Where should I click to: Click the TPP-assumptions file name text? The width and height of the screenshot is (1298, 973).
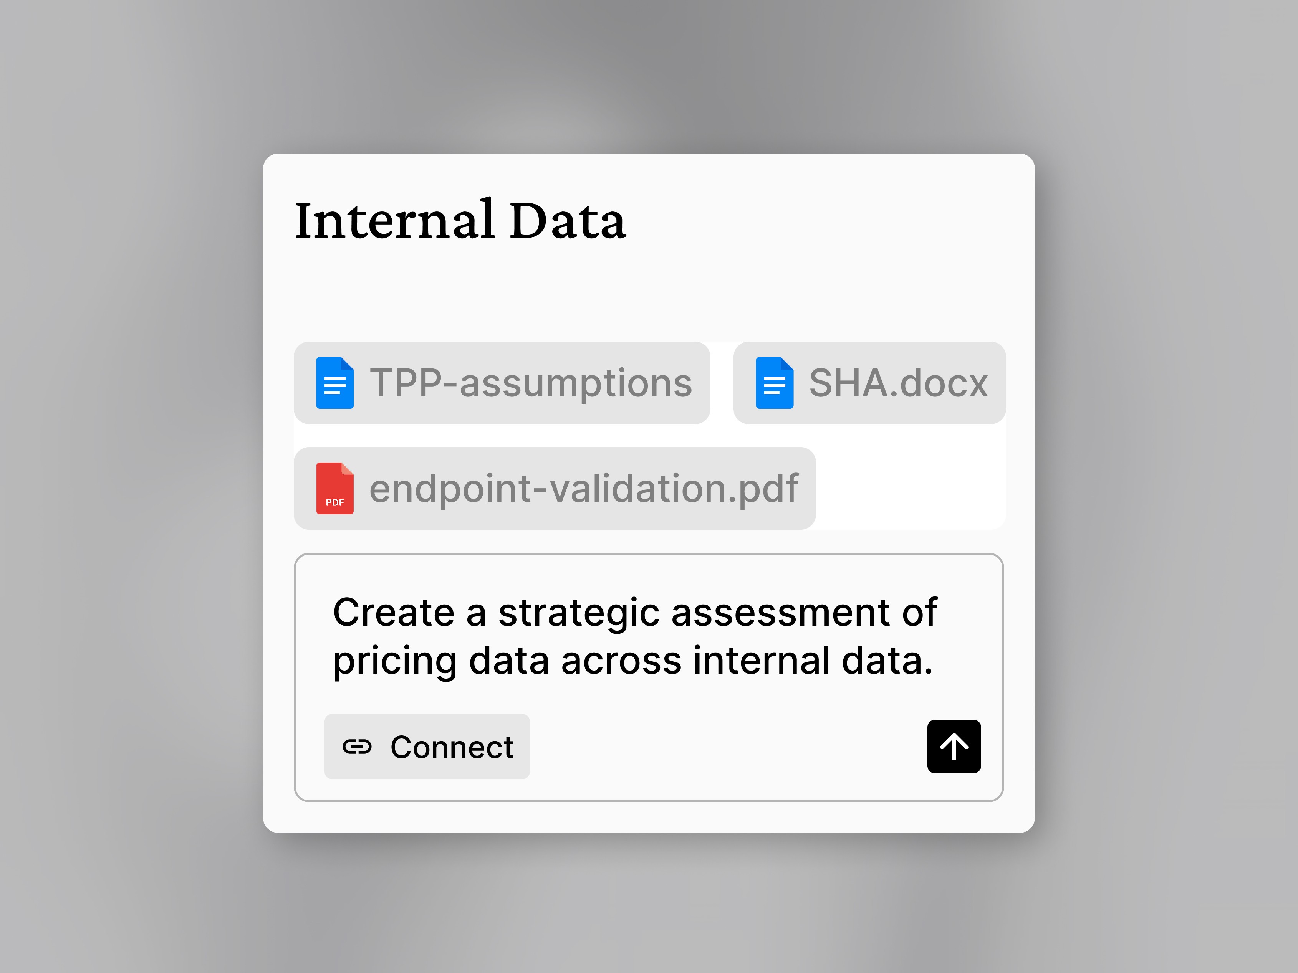[531, 383]
